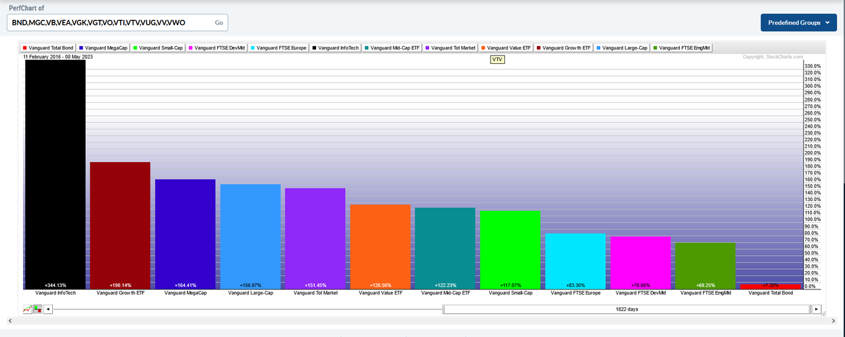
Task: Click the right arrow of date slider
Action: point(817,309)
